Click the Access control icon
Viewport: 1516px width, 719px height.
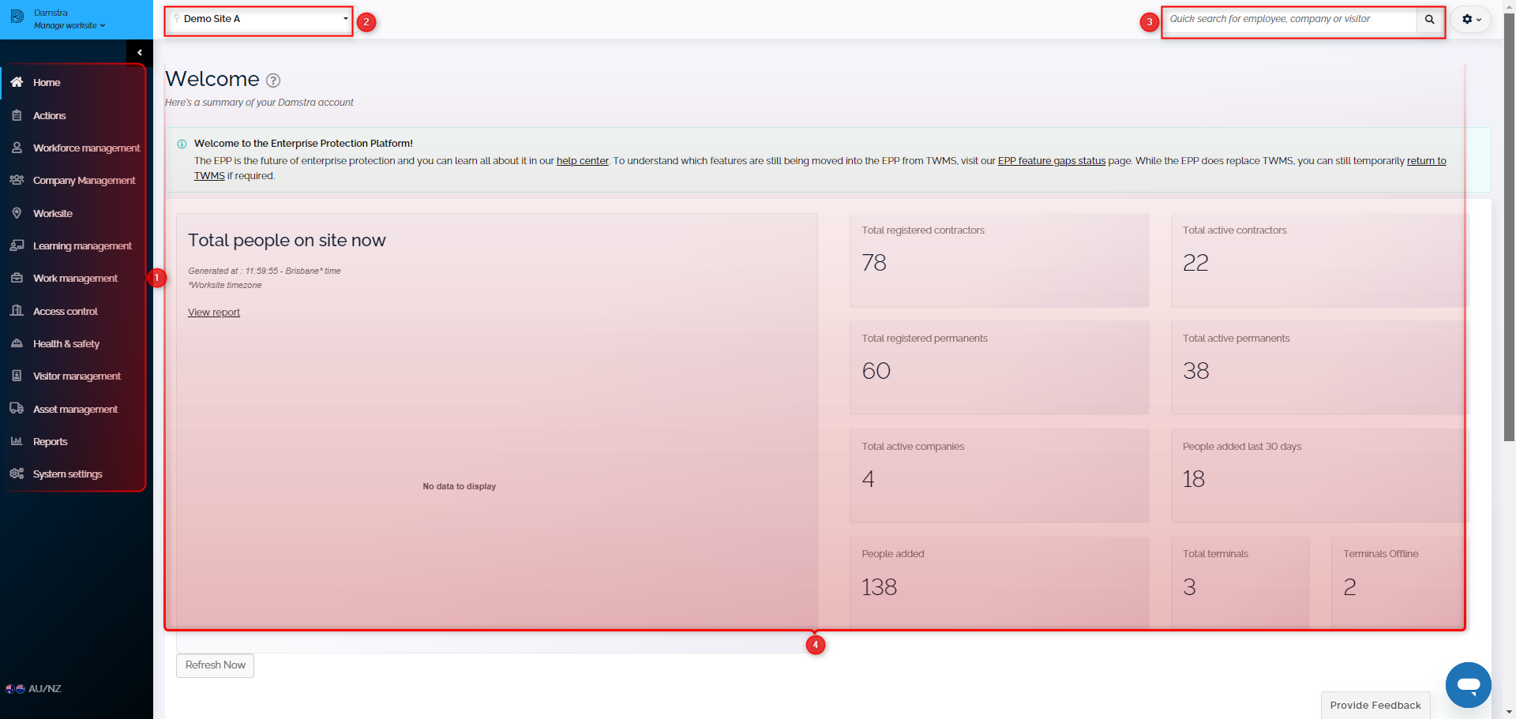coord(17,311)
